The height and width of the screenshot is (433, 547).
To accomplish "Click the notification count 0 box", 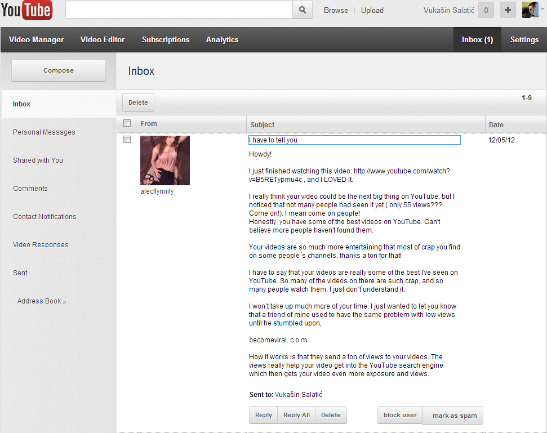I will 486,10.
